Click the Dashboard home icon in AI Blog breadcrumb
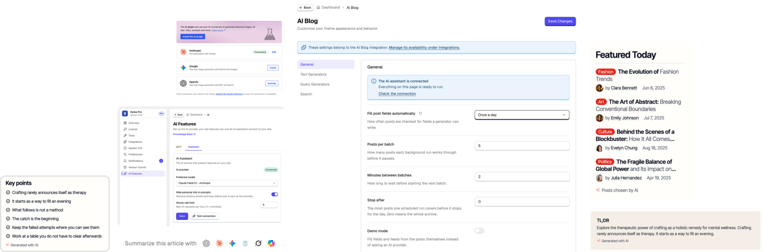 [318, 7]
